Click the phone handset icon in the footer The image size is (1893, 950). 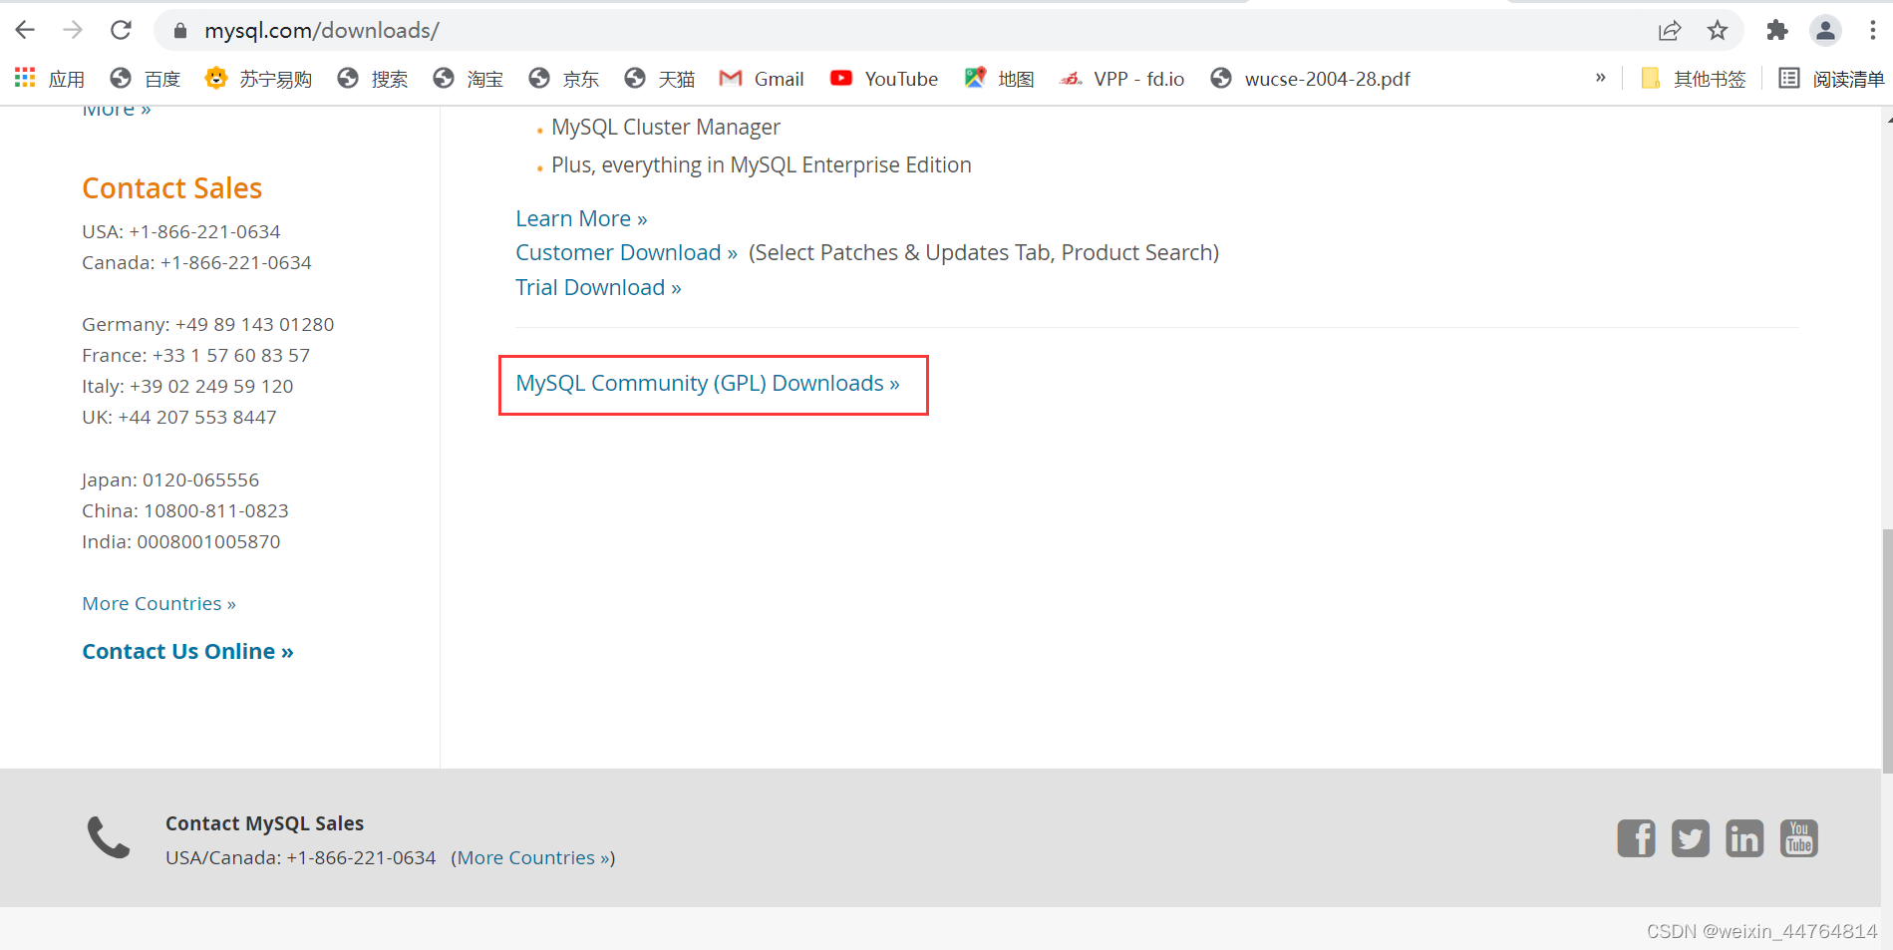click(109, 837)
